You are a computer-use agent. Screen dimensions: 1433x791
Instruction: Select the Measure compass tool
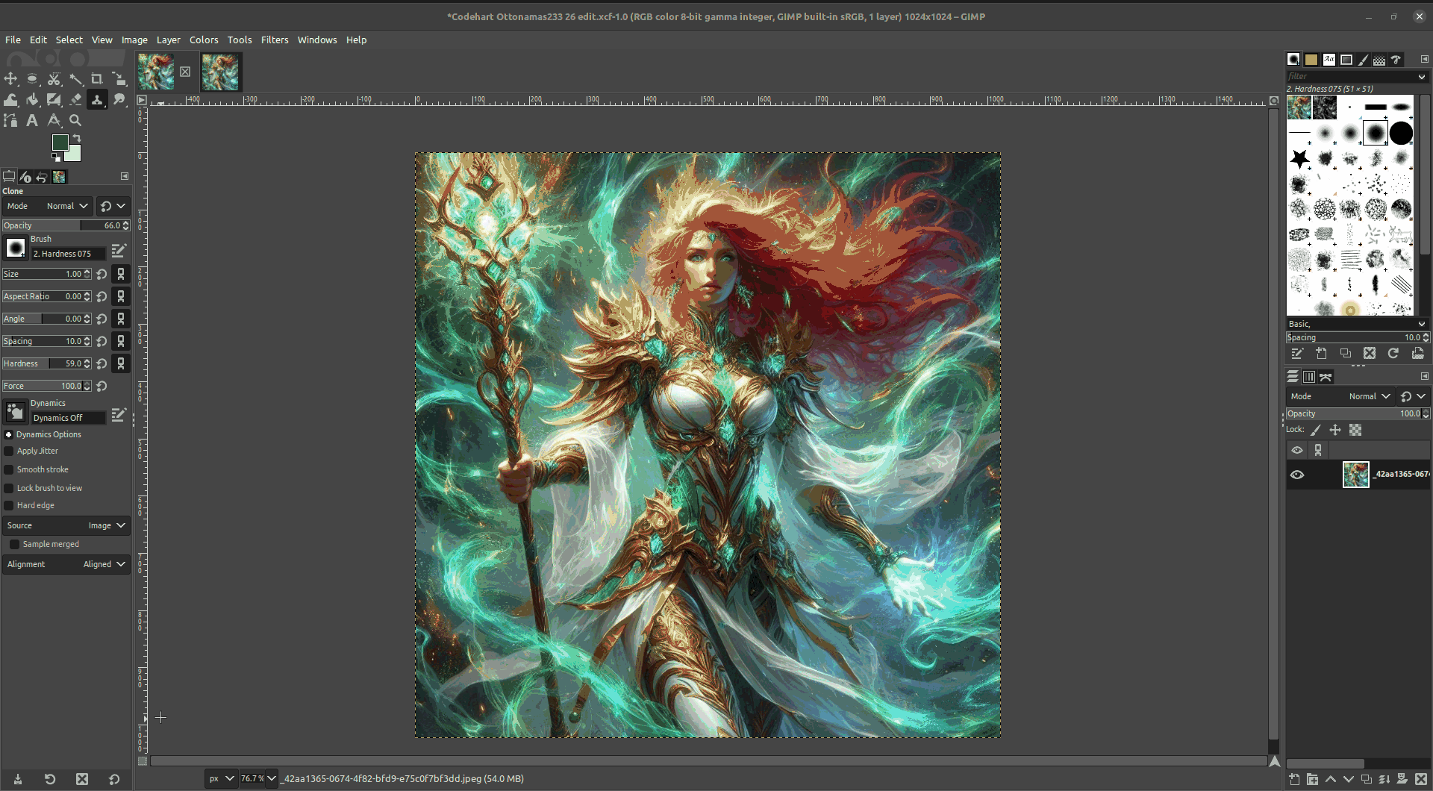(54, 120)
